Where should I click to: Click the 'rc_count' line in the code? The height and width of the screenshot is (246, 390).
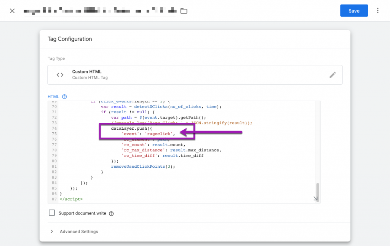[x=153, y=145]
